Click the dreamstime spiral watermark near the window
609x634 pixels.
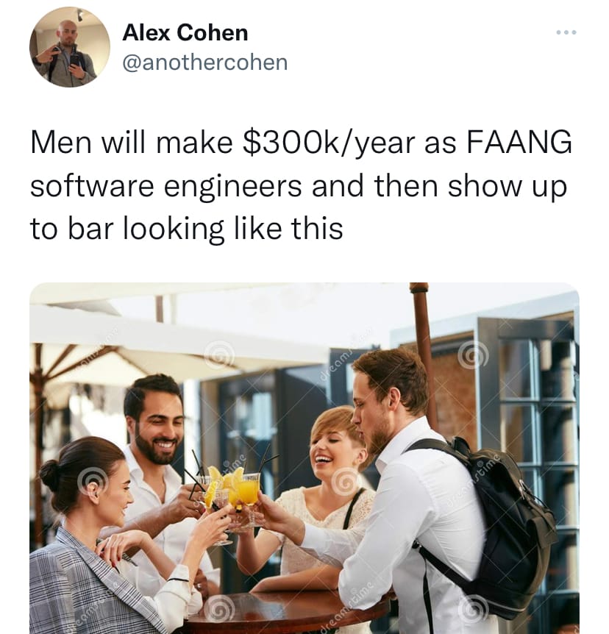(x=473, y=355)
